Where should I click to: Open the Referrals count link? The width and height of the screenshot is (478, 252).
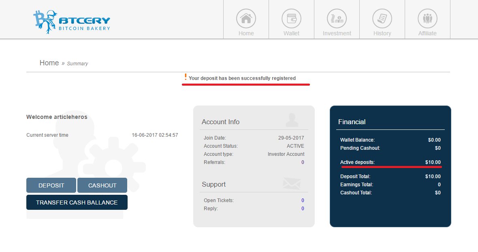point(303,162)
